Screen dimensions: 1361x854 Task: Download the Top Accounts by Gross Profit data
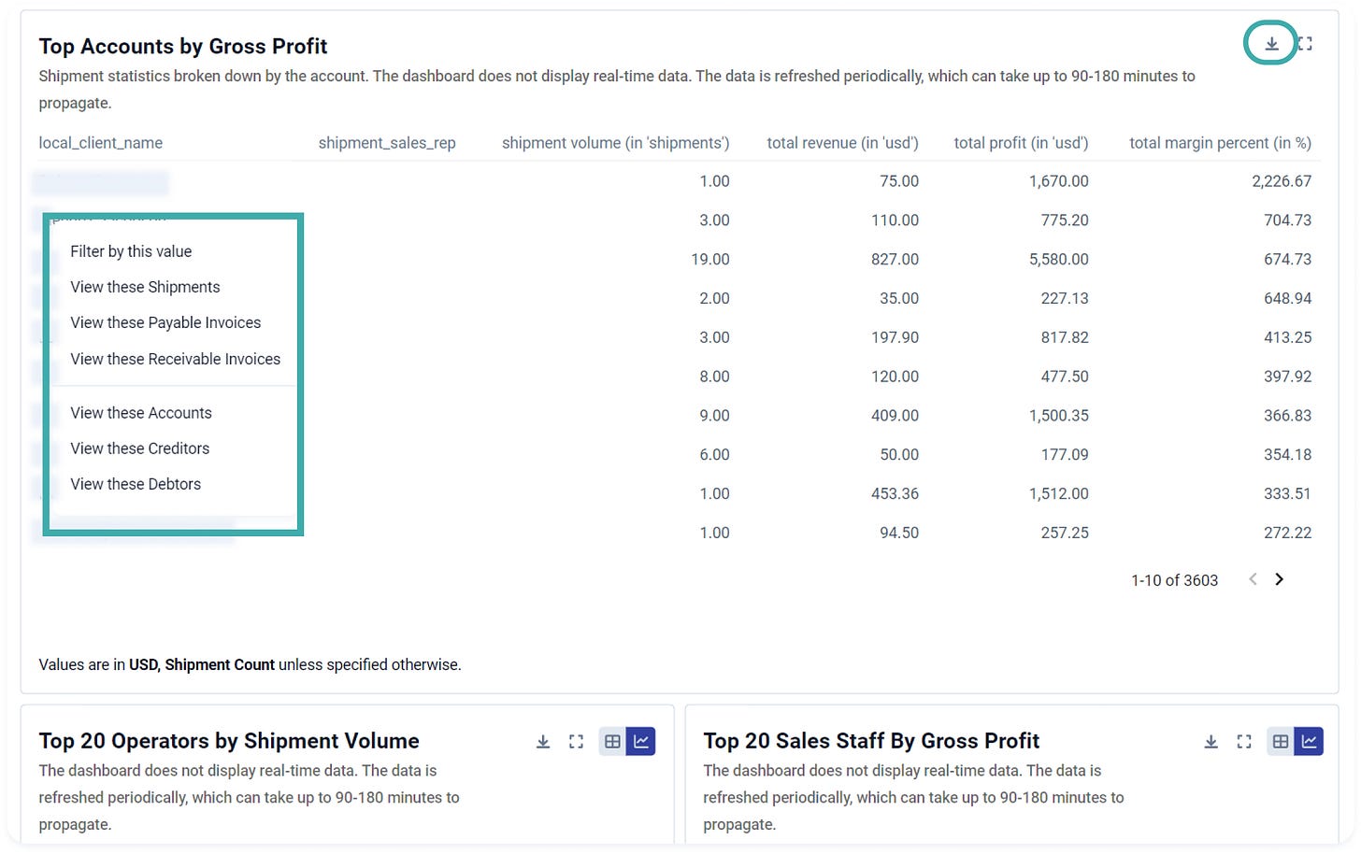1271,44
